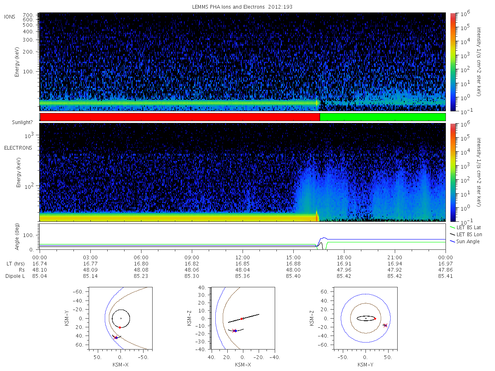The height and width of the screenshot is (371, 495).
Task: Click the electrons intensity color bar
Action: [453, 172]
